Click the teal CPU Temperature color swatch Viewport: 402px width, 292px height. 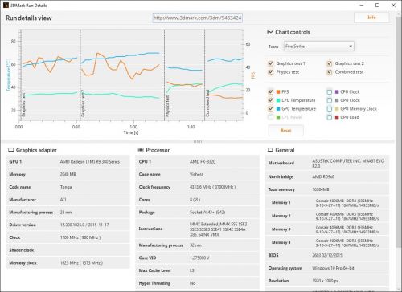click(x=278, y=100)
